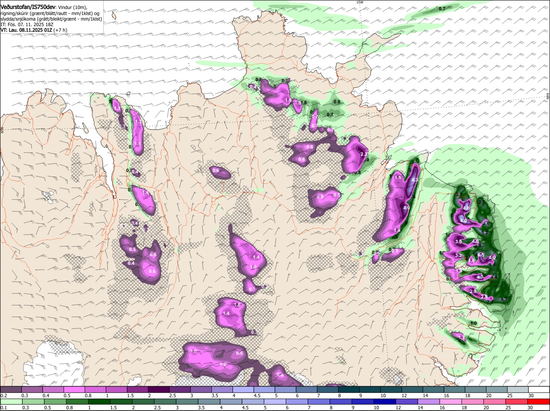Click the 'IT: Fös. 07. 11. 2025 18Z' line
Viewport: 550px width, 411px height.
point(27,24)
